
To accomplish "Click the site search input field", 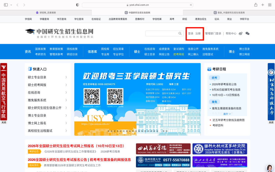I will 161,33.
